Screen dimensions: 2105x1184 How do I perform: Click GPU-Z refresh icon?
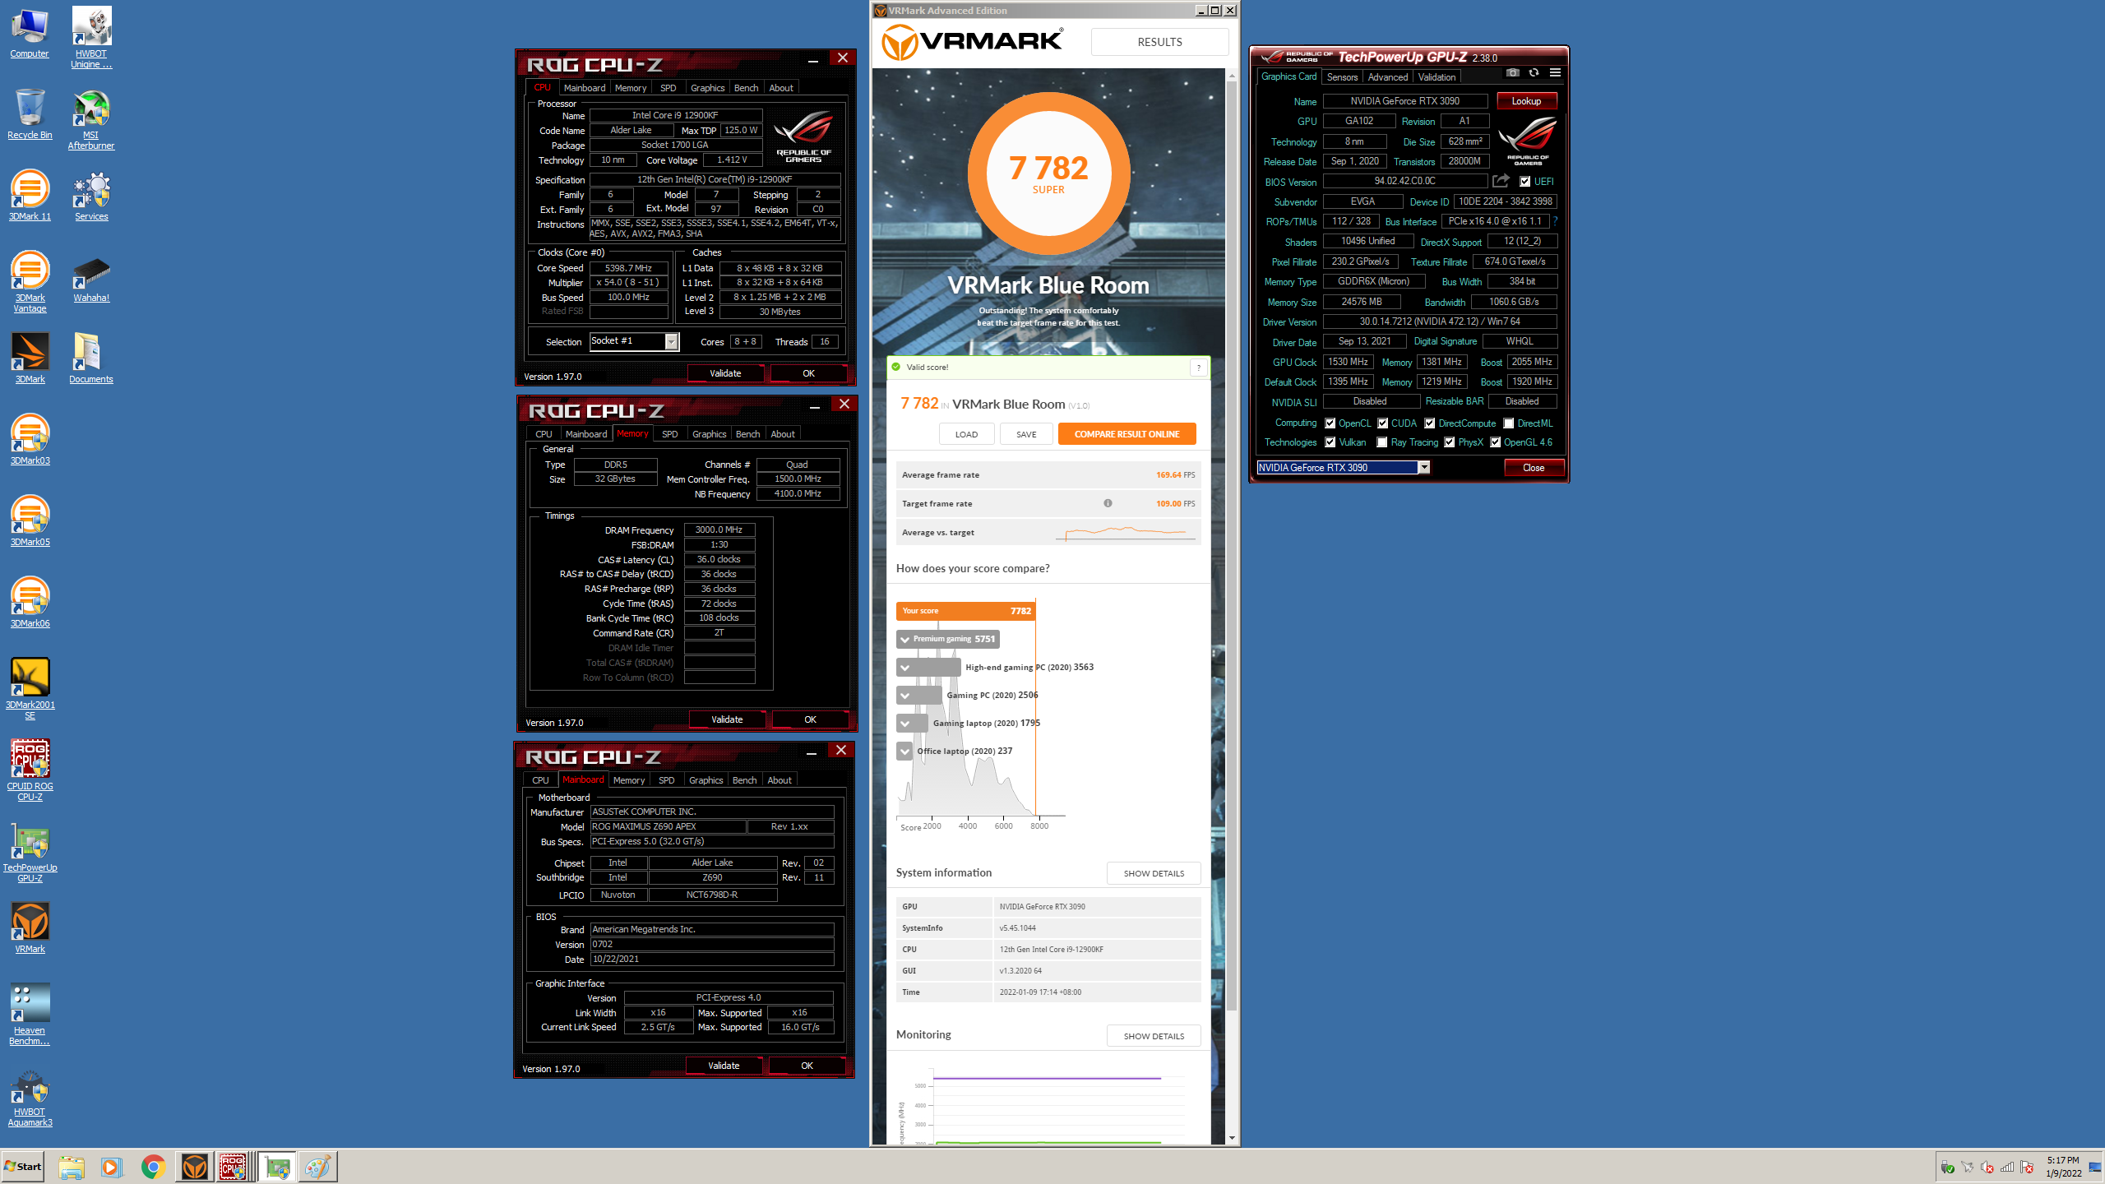coord(1534,72)
